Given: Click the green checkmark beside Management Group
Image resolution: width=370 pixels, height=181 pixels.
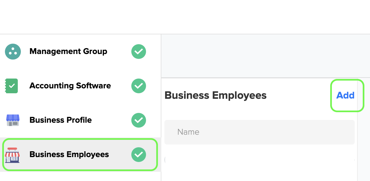Looking at the screenshot, I should coord(138,52).
